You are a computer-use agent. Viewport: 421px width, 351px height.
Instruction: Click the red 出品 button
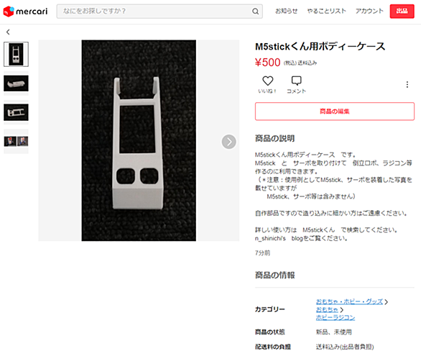(x=402, y=12)
